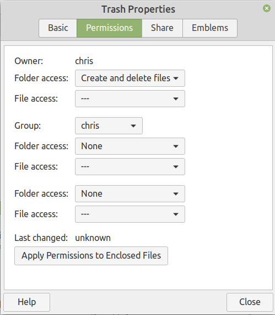This screenshot has width=275, height=315.
Task: Open the group Folder access dropdown
Action: [x=130, y=146]
